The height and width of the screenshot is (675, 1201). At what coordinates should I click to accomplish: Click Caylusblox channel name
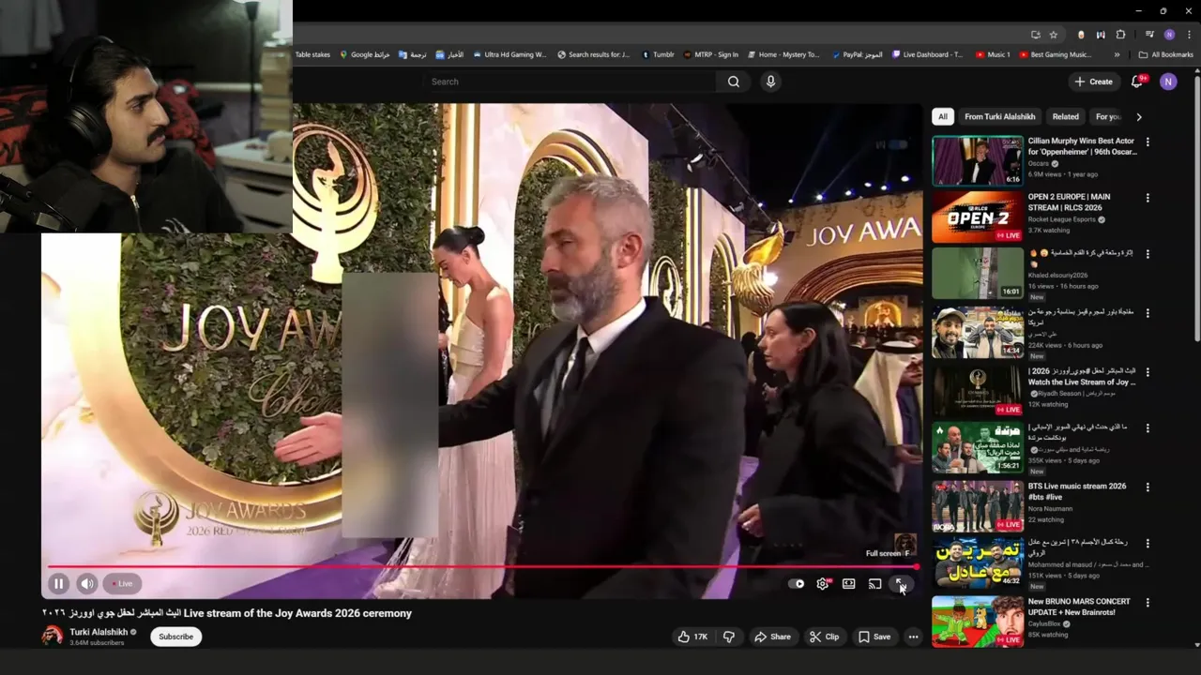pyautogui.click(x=1046, y=623)
